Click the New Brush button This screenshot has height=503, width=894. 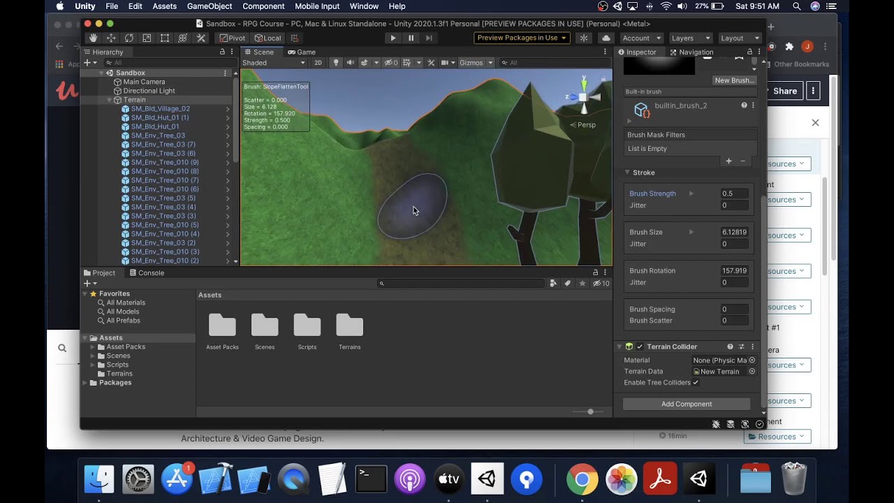[x=734, y=80]
